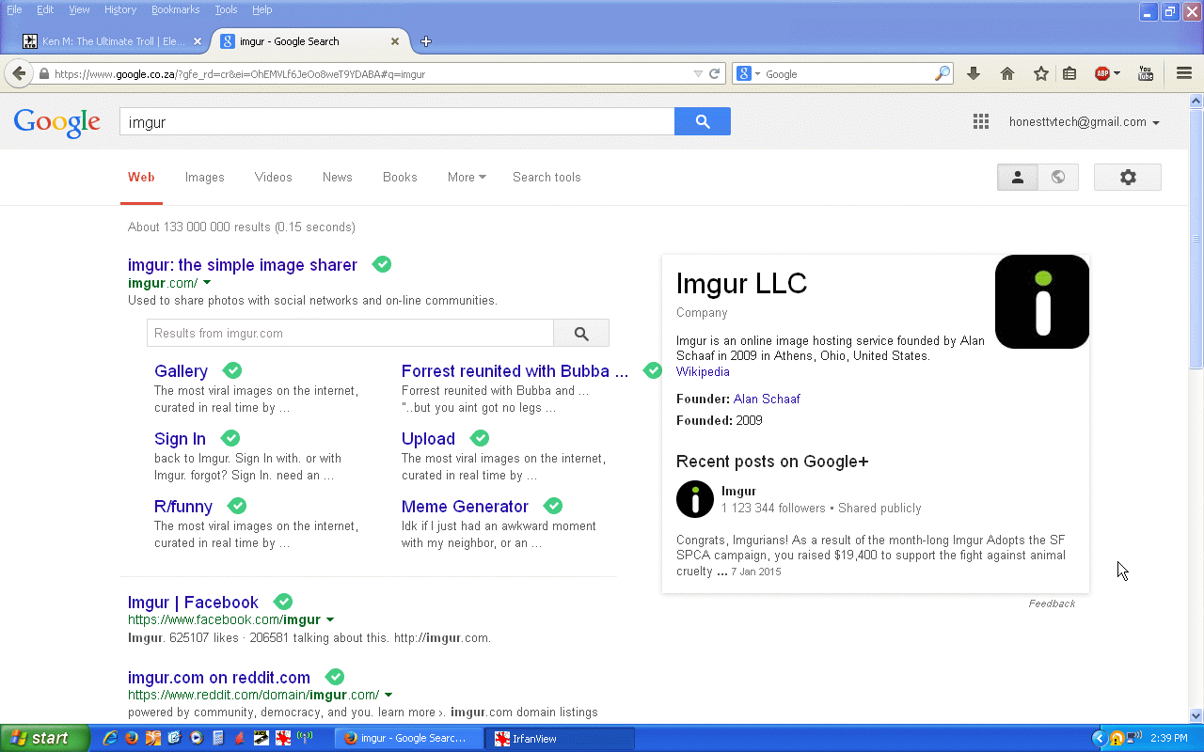The height and width of the screenshot is (752, 1204).
Task: Open Calculator from quick launch
Action: (218, 738)
